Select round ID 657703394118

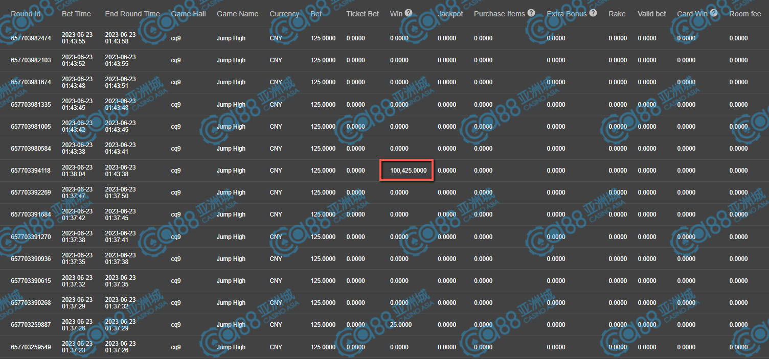pyautogui.click(x=31, y=171)
